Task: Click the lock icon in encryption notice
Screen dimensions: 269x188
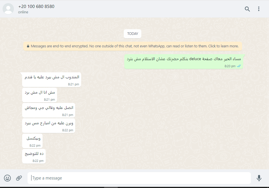Action: pyautogui.click(x=28, y=46)
